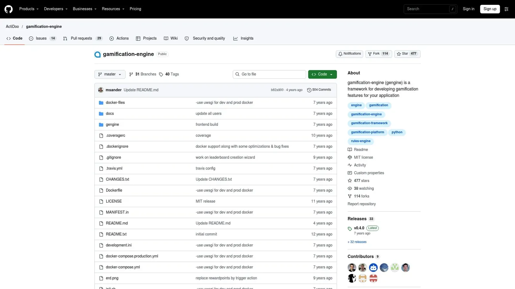Viewport: 515px width, 289px height.
Task: Focus the Go to file field
Action: tap(269, 74)
